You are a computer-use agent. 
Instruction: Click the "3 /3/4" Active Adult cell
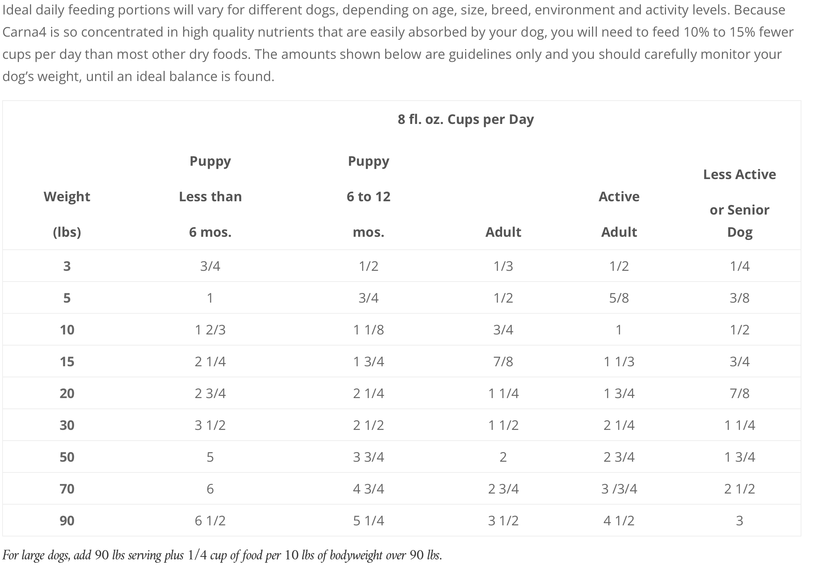coord(619,489)
